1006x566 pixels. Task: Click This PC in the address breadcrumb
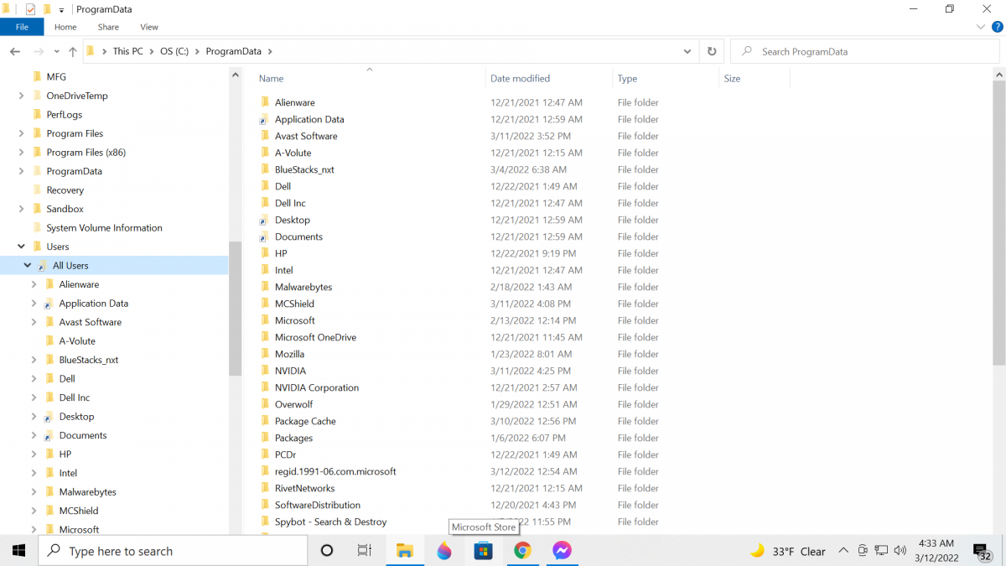click(x=127, y=51)
